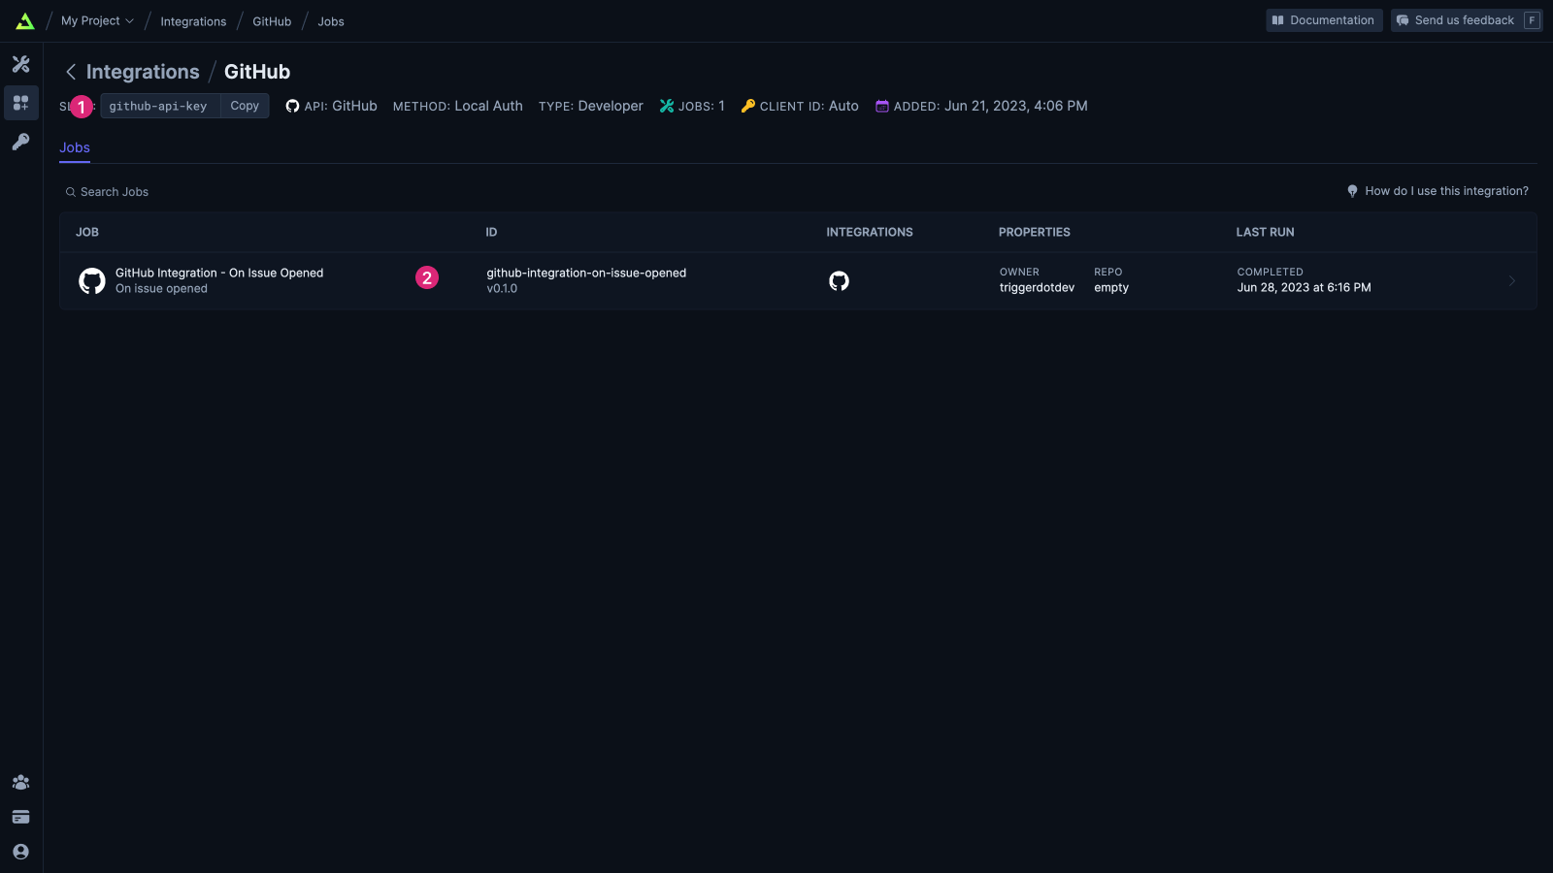Click the GitHub logo beside API label
Viewport: 1553px width, 873px height.
pos(292,106)
